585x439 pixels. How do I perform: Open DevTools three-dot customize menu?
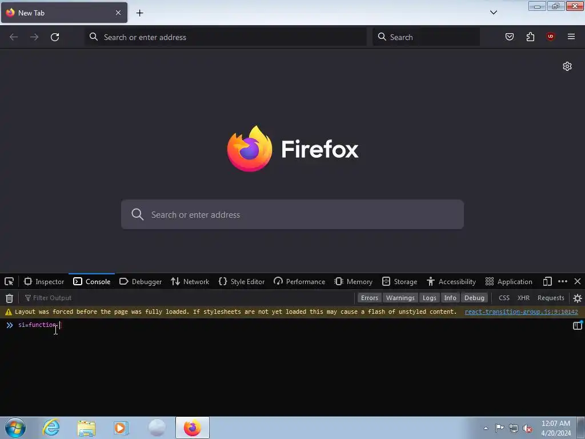563,281
